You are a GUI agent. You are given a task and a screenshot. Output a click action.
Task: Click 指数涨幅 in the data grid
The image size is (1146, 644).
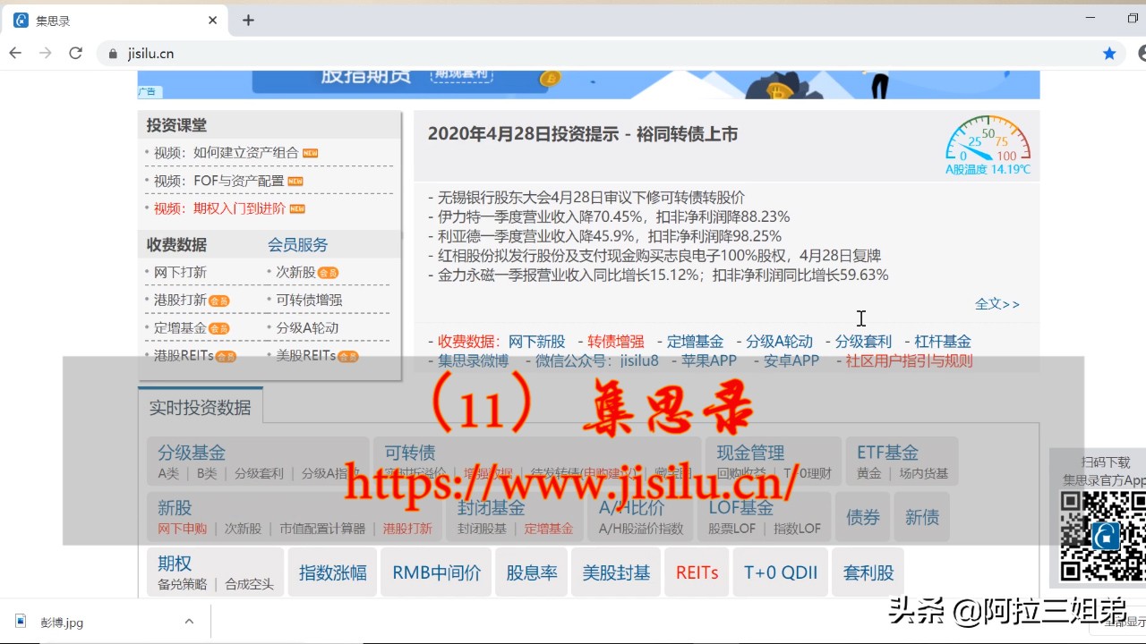point(332,572)
